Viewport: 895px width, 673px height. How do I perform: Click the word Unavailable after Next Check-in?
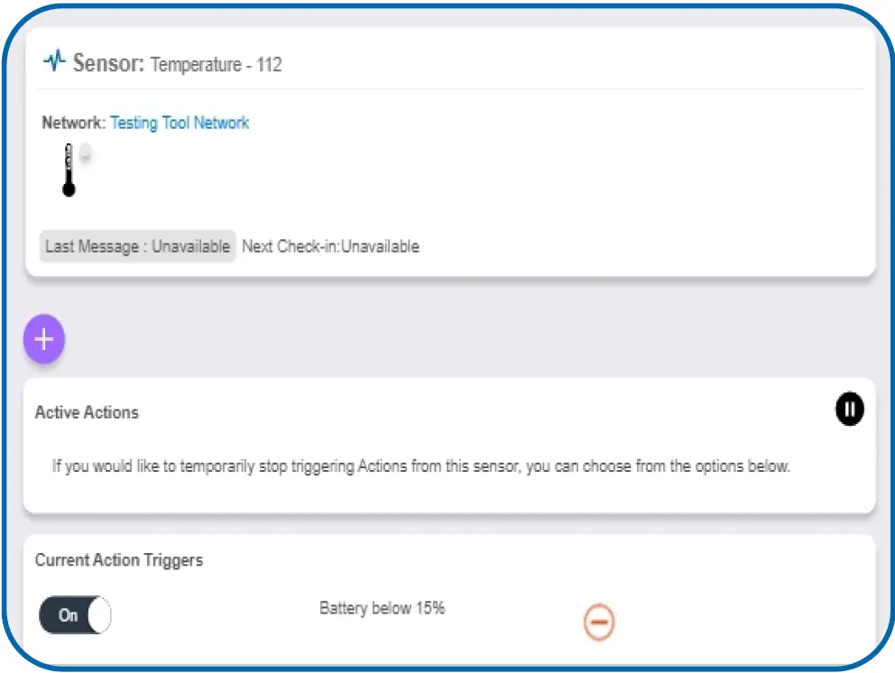point(380,246)
